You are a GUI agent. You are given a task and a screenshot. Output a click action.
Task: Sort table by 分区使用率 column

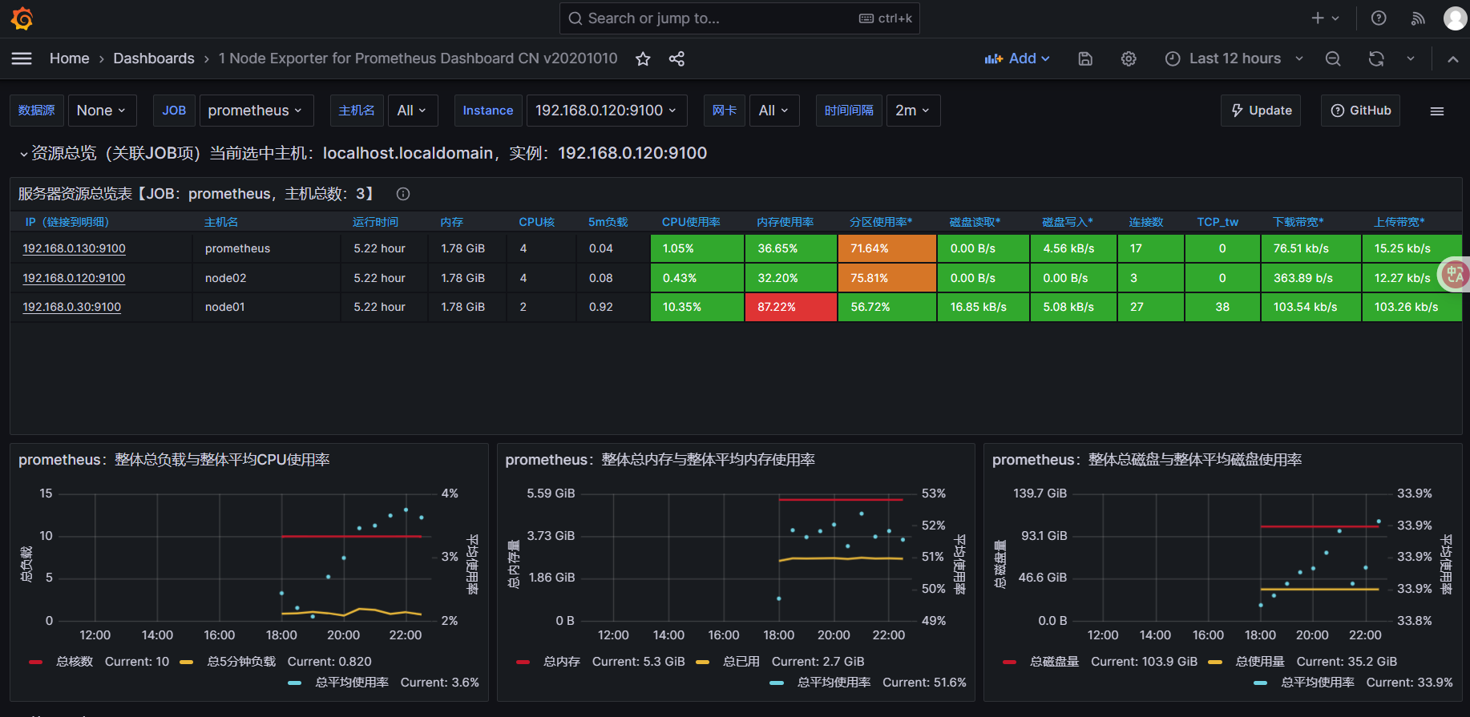881,222
